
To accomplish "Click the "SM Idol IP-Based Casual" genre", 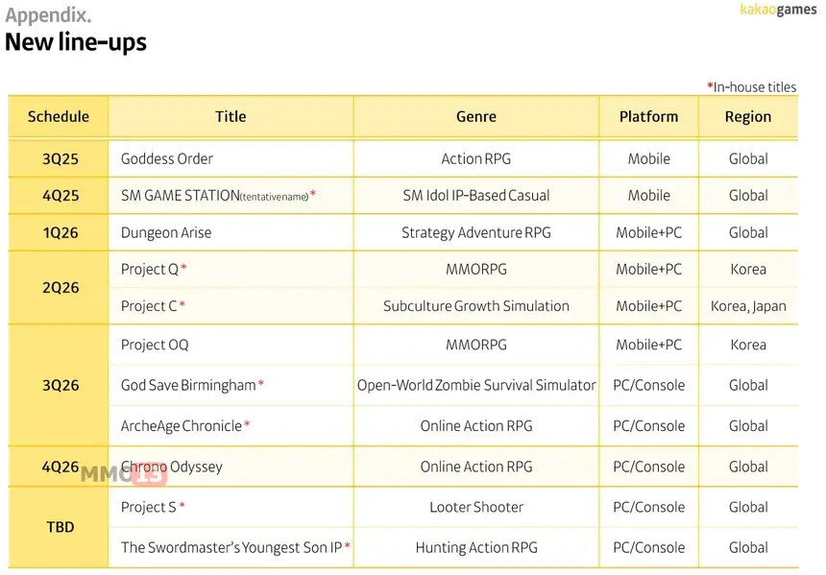I will (x=476, y=196).
